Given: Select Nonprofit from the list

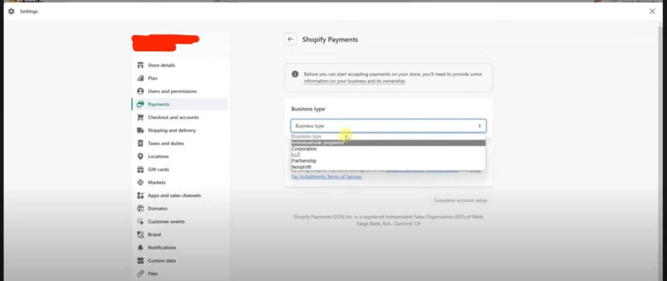Looking at the screenshot, I should (388, 167).
